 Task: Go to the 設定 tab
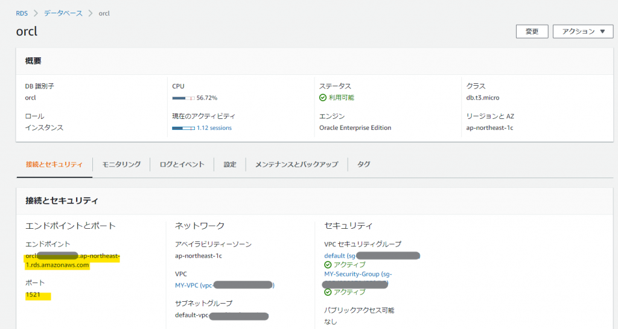click(x=230, y=164)
